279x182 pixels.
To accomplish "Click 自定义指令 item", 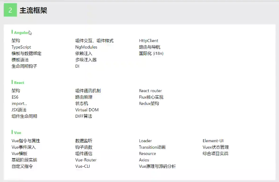I will (x=22, y=166).
